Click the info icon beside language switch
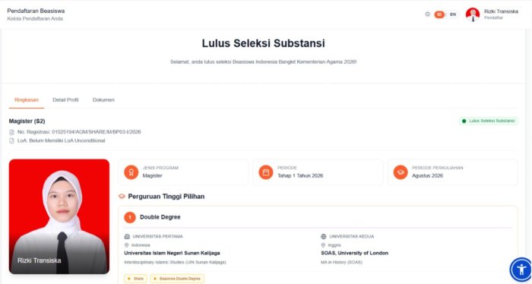This screenshot has height=284, width=532. pos(427,14)
